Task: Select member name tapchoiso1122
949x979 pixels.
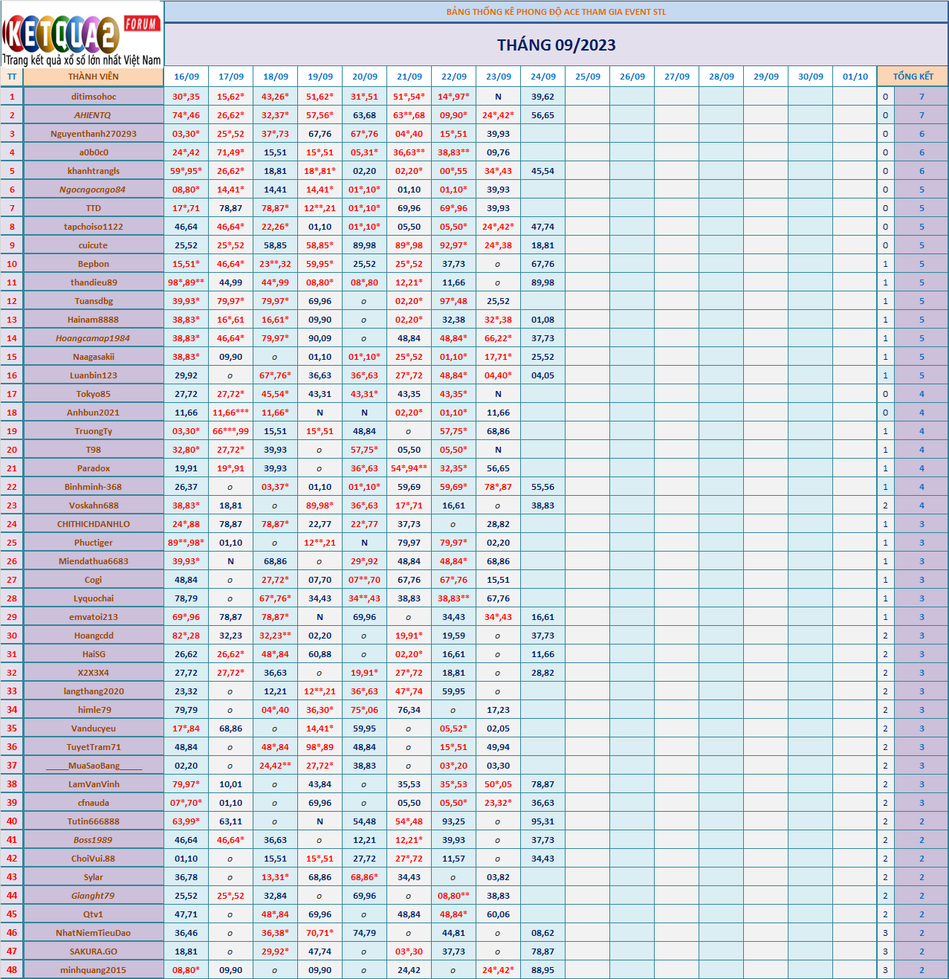Action: coord(94,227)
